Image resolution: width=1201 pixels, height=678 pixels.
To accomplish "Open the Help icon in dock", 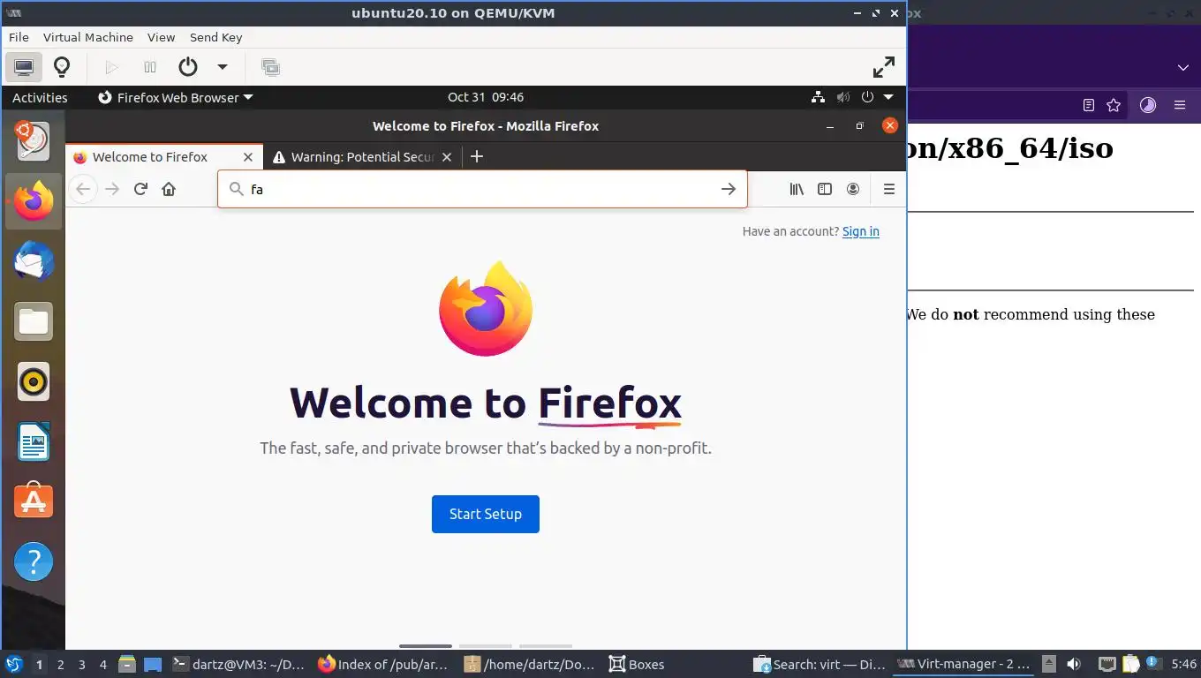I will coord(34,561).
